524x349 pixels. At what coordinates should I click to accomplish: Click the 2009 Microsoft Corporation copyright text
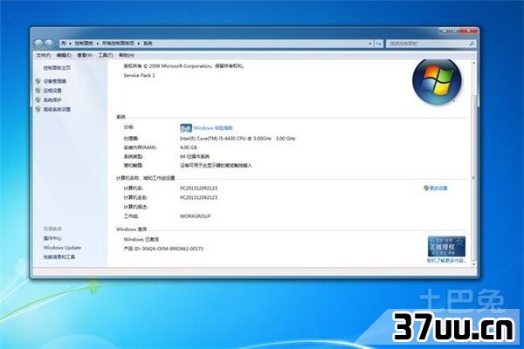point(183,66)
